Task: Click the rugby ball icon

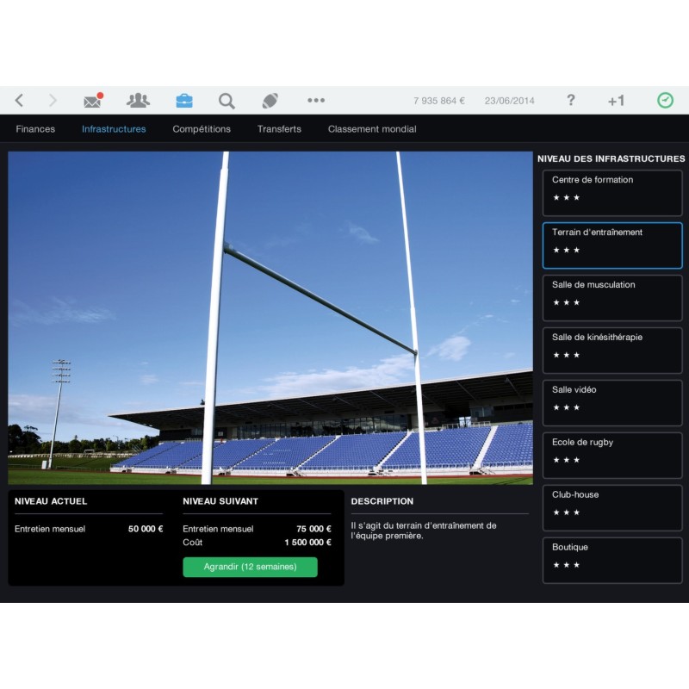Action: point(270,101)
